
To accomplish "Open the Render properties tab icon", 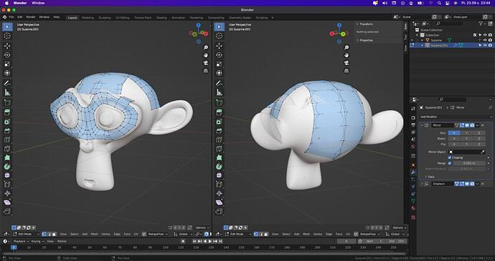I will [413, 117].
